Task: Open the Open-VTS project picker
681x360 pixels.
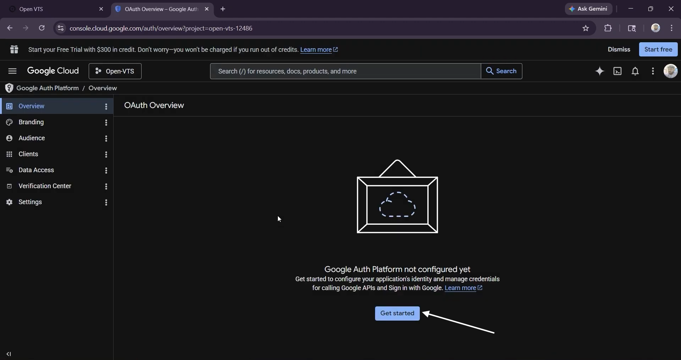Action: (x=115, y=71)
